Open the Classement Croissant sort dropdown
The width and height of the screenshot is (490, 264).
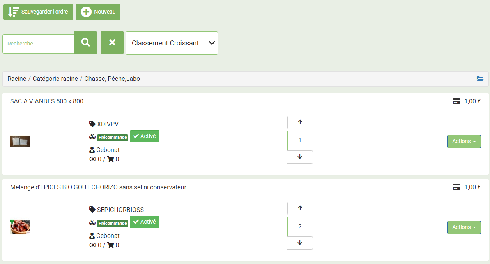[x=172, y=43]
